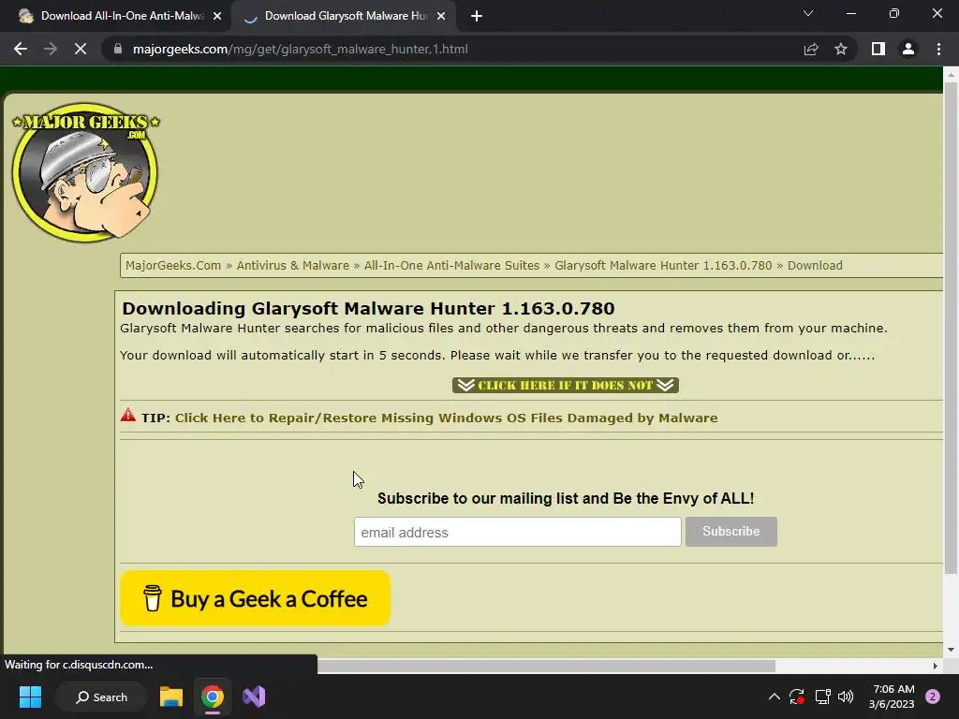Click the Subscribe button
959x719 pixels.
tap(731, 532)
